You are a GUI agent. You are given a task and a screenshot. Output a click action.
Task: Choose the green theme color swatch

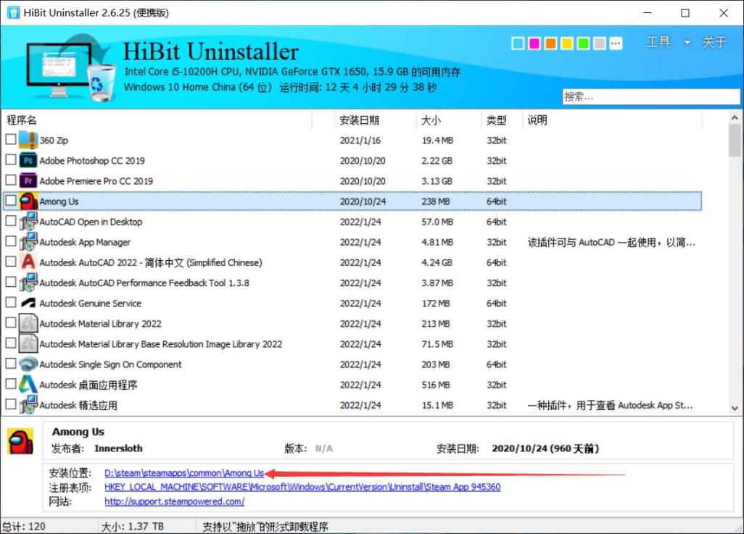[583, 43]
